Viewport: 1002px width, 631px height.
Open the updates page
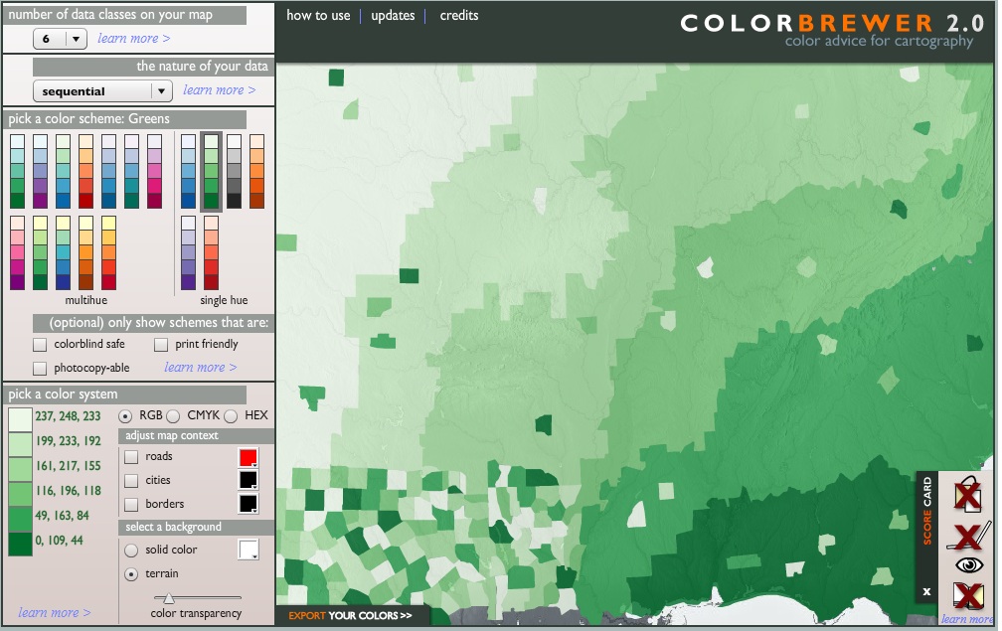pyautogui.click(x=393, y=16)
